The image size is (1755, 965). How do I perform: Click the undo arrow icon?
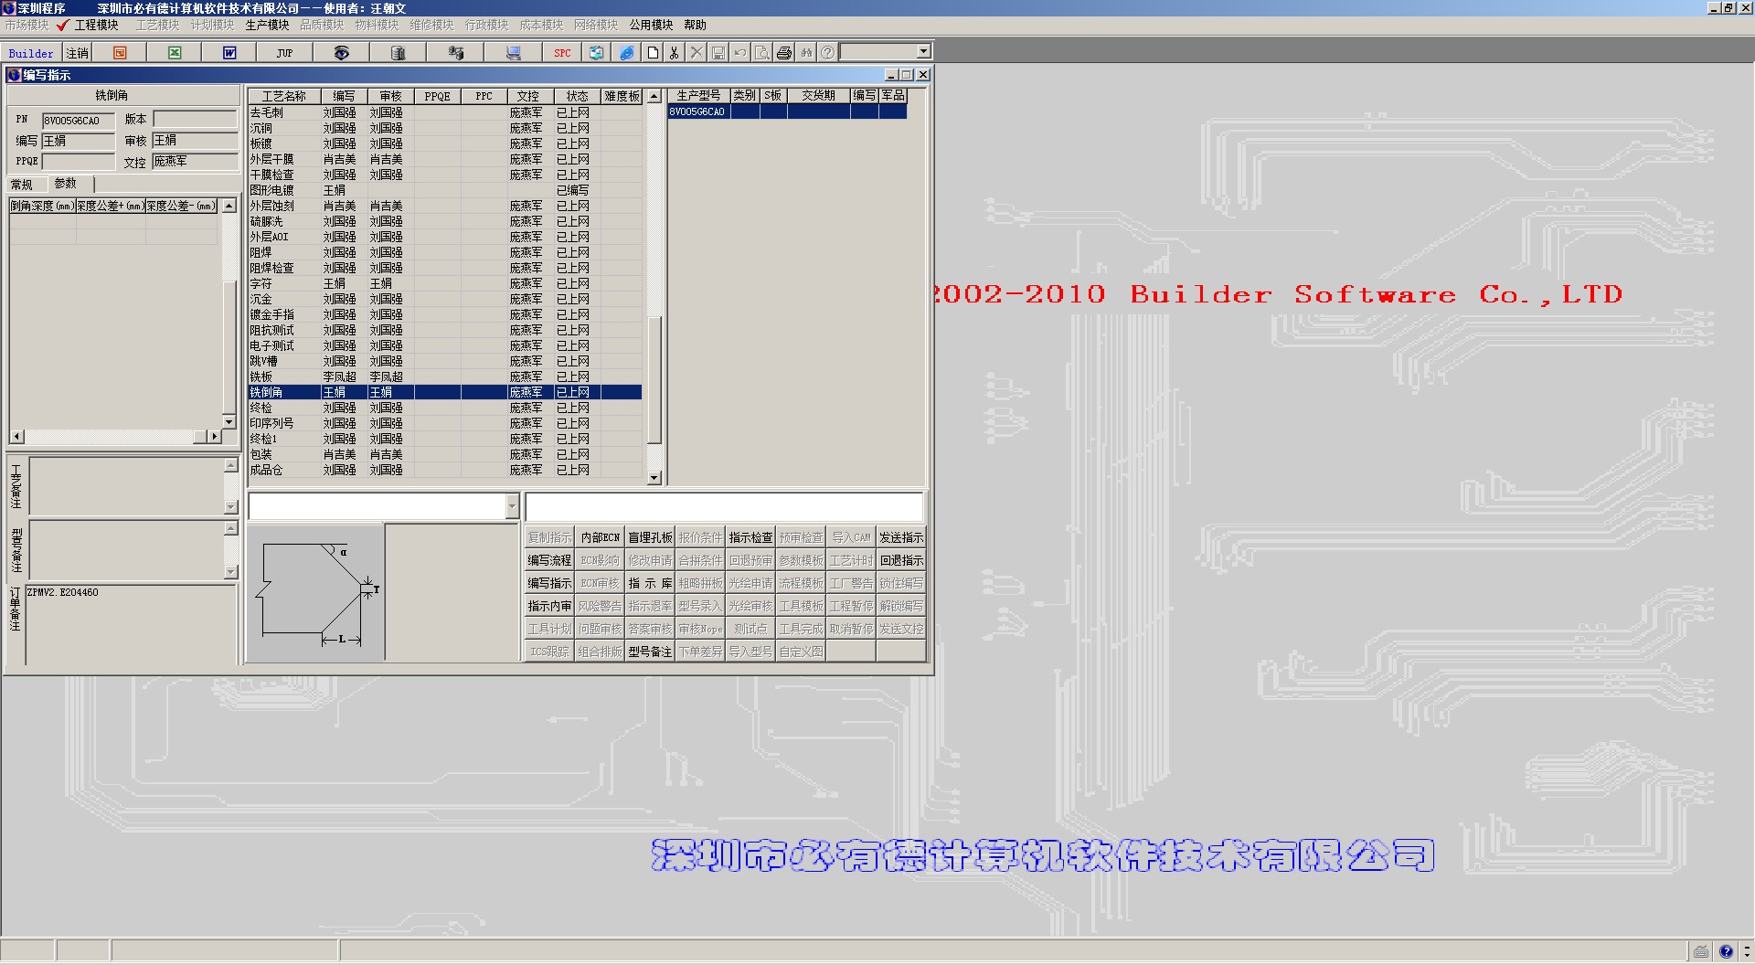pos(740,53)
